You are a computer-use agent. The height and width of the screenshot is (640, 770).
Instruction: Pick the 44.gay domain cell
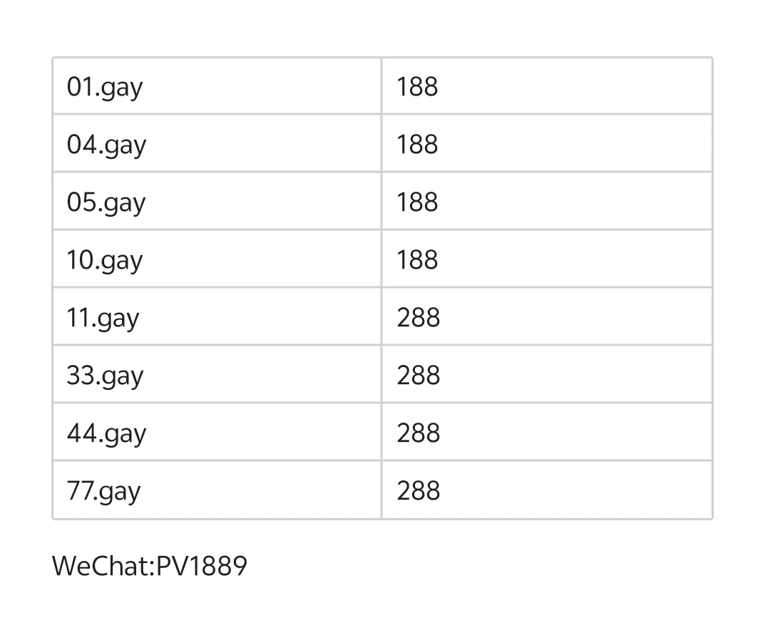(x=106, y=434)
